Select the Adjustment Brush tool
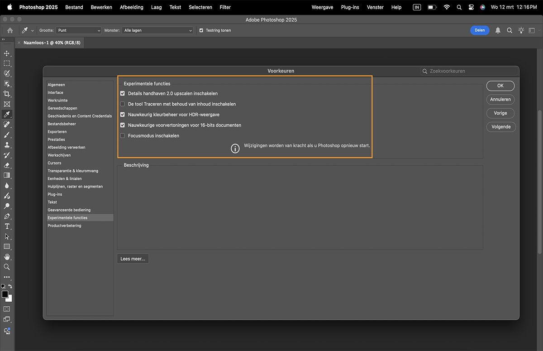 pos(7,196)
